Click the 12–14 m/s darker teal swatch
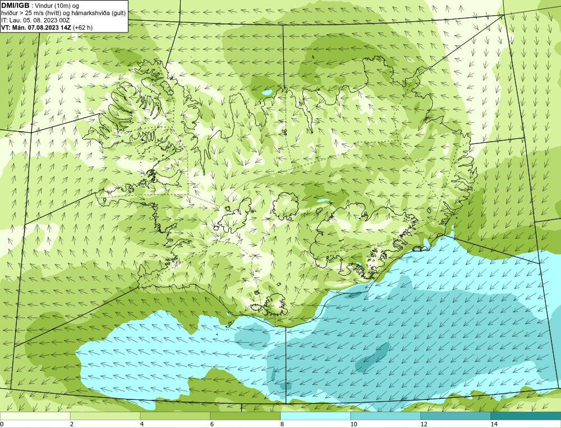Image resolution: width=561 pixels, height=428 pixels. (x=456, y=416)
